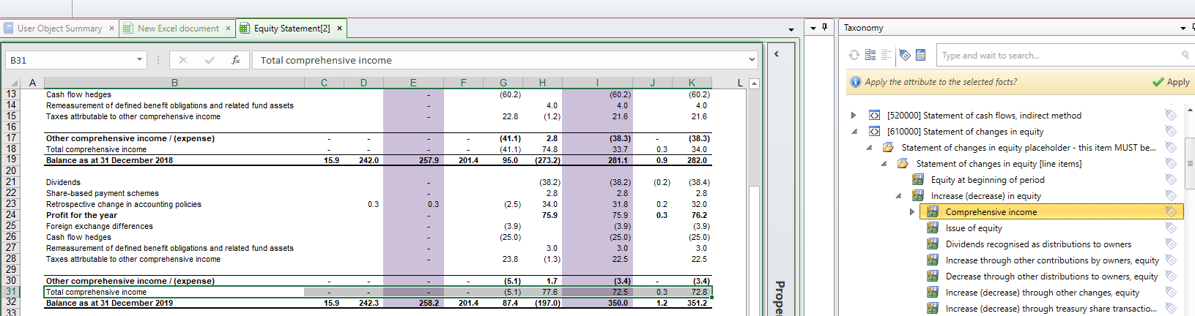
Task: Click the formula bar text Total comprehensive income
Action: click(326, 60)
